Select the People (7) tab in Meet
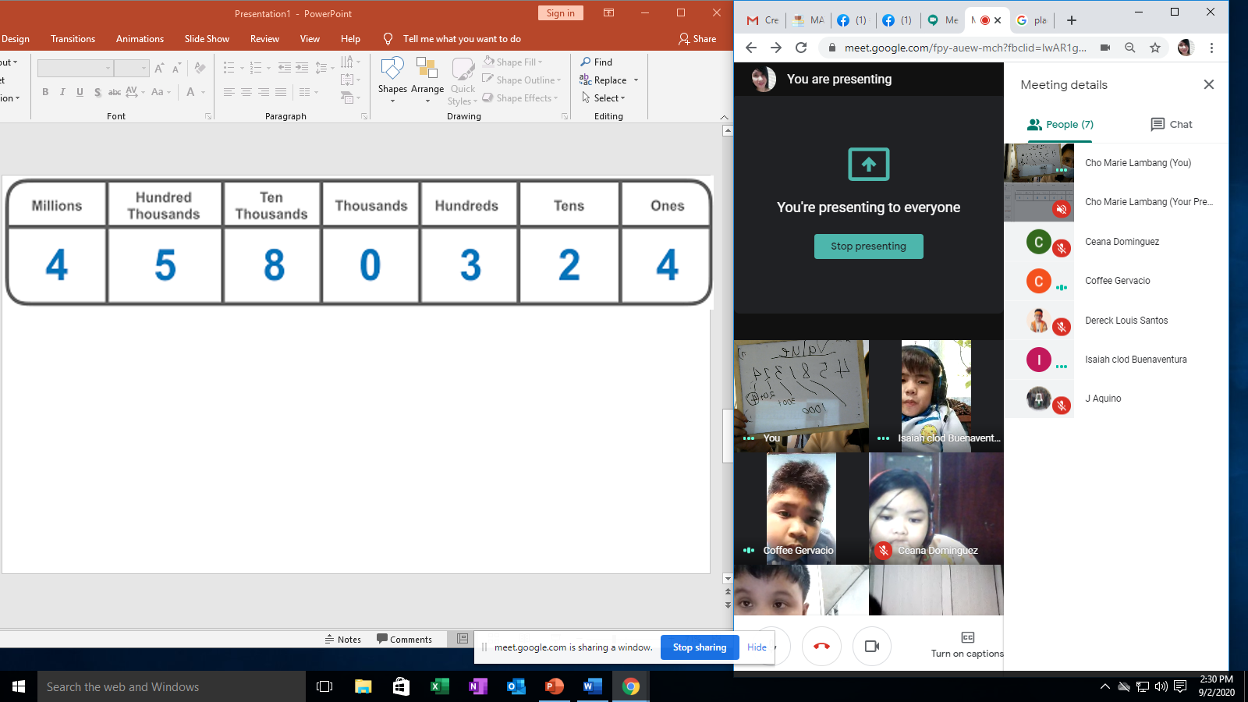Screen dimensions: 1248x702 click(1061, 124)
